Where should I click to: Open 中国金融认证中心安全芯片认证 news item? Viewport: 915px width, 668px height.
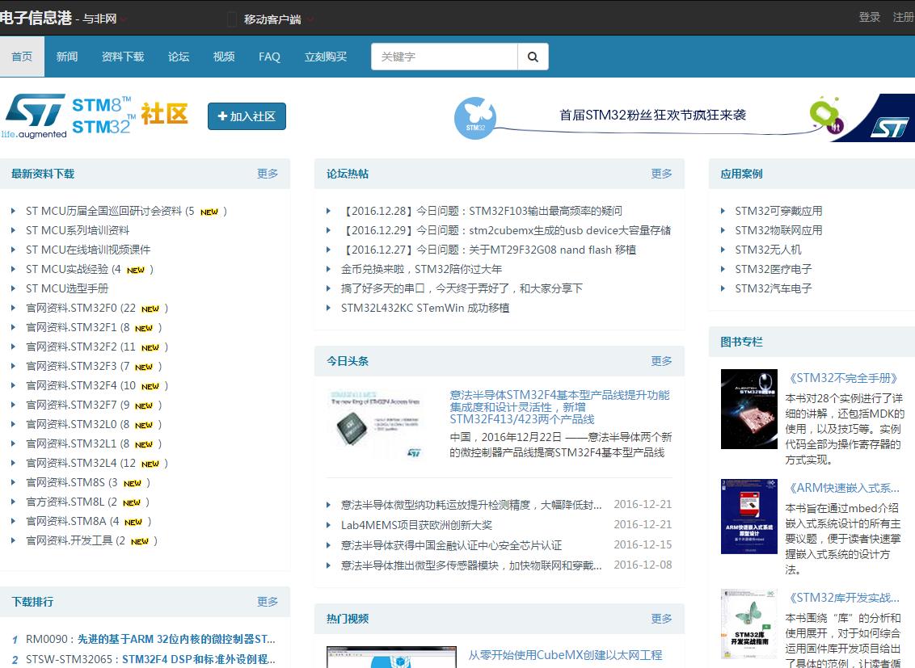click(451, 545)
